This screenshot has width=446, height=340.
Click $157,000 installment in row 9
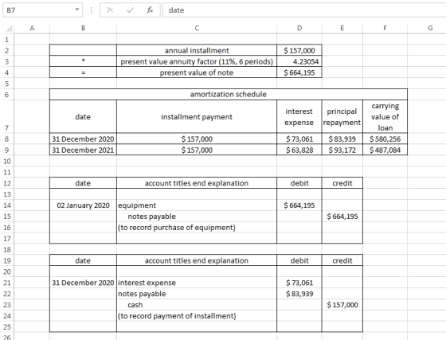click(x=197, y=150)
